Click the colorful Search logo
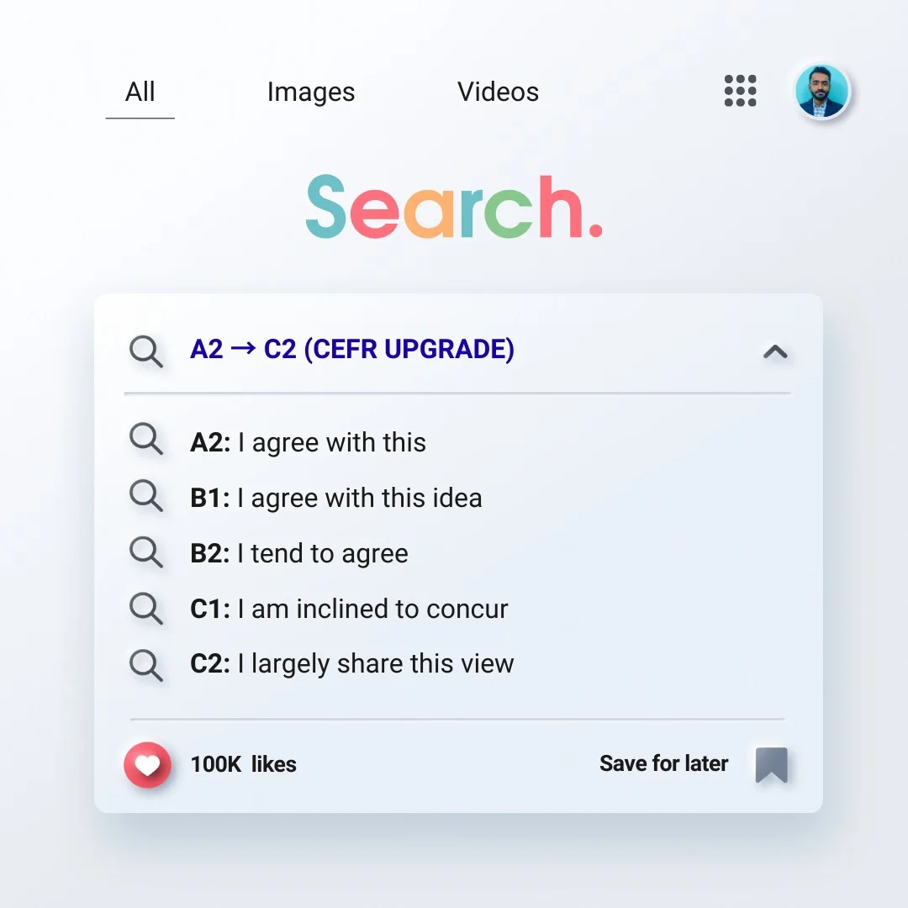 [x=453, y=207]
